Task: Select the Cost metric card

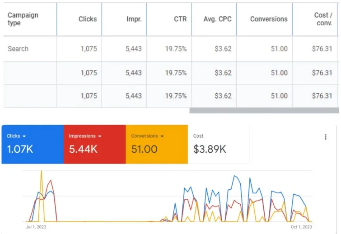Action: click(218, 144)
